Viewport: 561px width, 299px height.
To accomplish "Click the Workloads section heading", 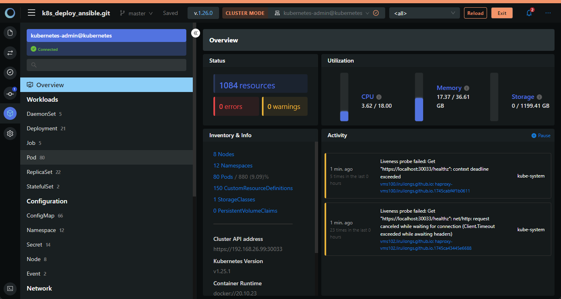I will point(42,99).
